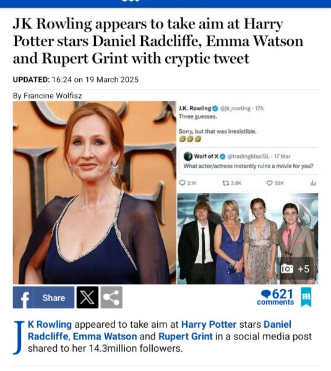Viewport: 331px width, 371px height.
Task: Click the quoted Wolf of X tweet
Action: pyautogui.click(x=249, y=161)
